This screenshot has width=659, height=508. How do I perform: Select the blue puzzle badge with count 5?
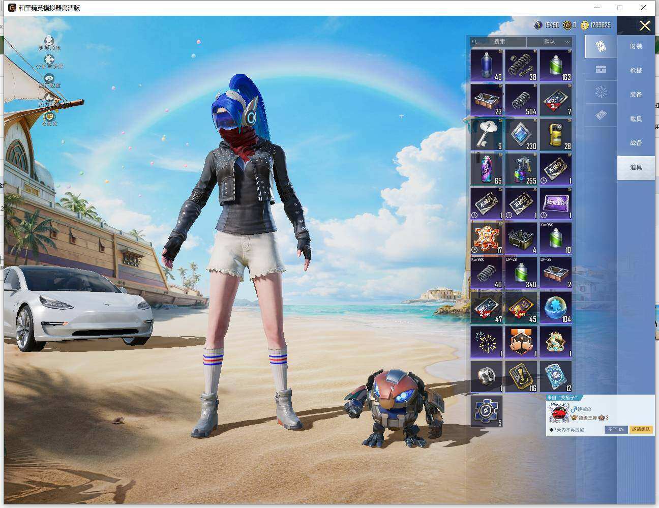pyautogui.click(x=487, y=411)
